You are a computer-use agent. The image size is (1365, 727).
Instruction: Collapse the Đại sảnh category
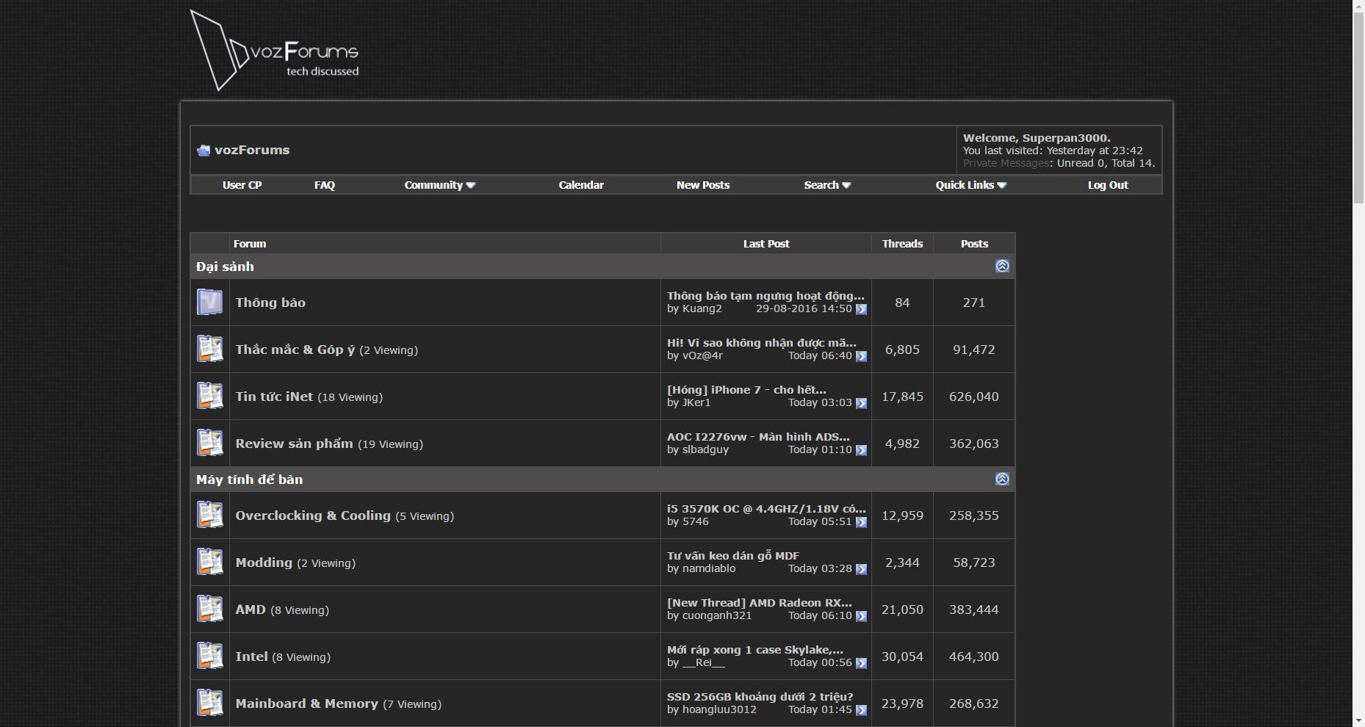(1002, 267)
